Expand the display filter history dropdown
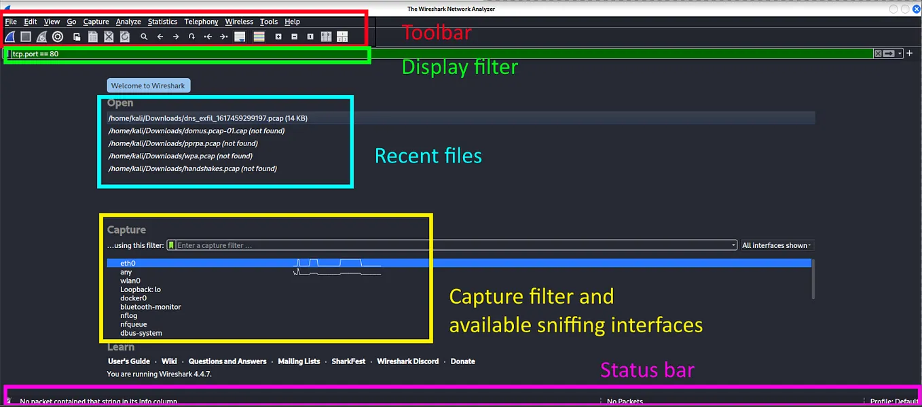 900,53
